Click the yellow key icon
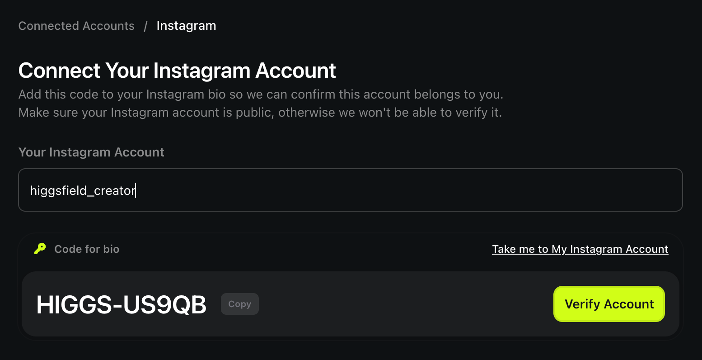This screenshot has width=702, height=360. 40,249
